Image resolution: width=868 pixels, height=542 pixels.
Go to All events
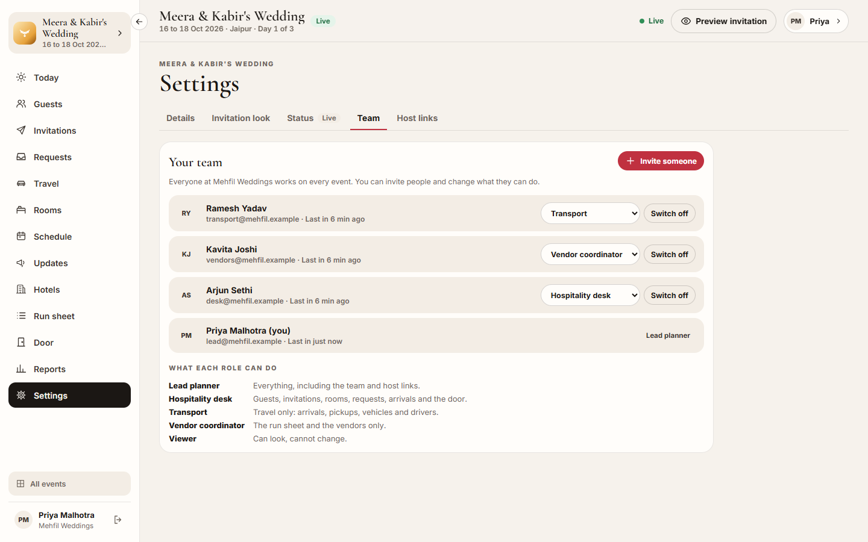point(69,484)
